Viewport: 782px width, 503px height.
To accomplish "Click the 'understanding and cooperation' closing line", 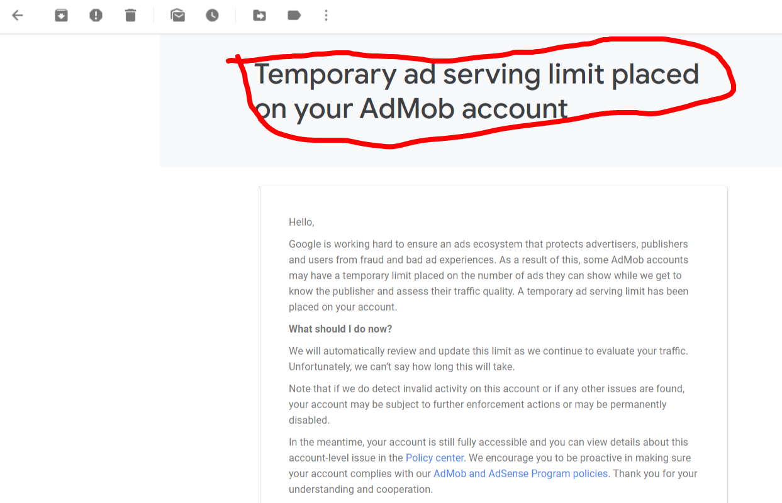I will tap(360, 489).
